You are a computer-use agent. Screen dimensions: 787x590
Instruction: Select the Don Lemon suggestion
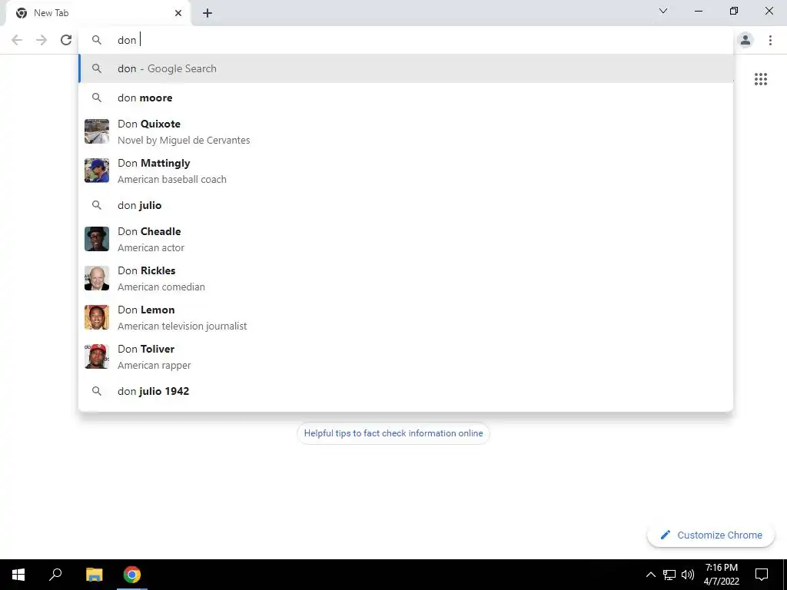click(x=406, y=317)
